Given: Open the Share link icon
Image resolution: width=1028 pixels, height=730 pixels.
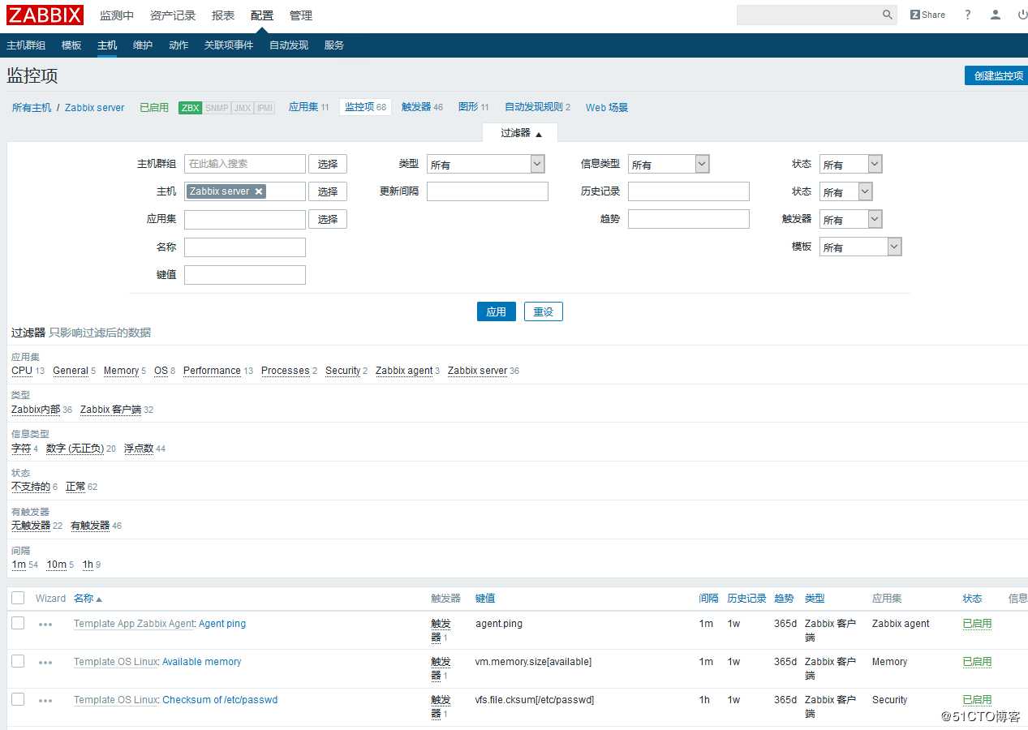Looking at the screenshot, I should (x=927, y=15).
